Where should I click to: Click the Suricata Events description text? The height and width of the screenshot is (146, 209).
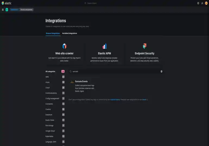click(85, 88)
